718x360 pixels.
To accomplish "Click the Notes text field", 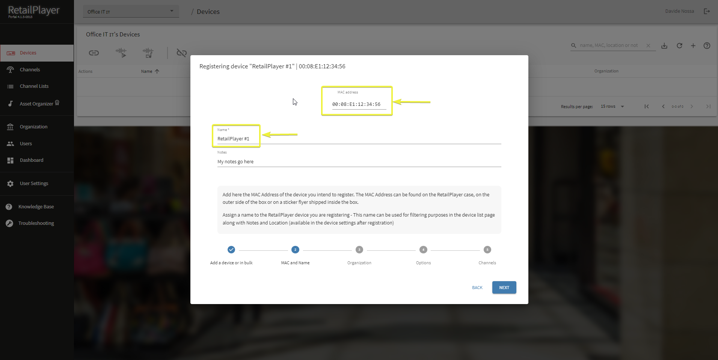I will coord(359,162).
